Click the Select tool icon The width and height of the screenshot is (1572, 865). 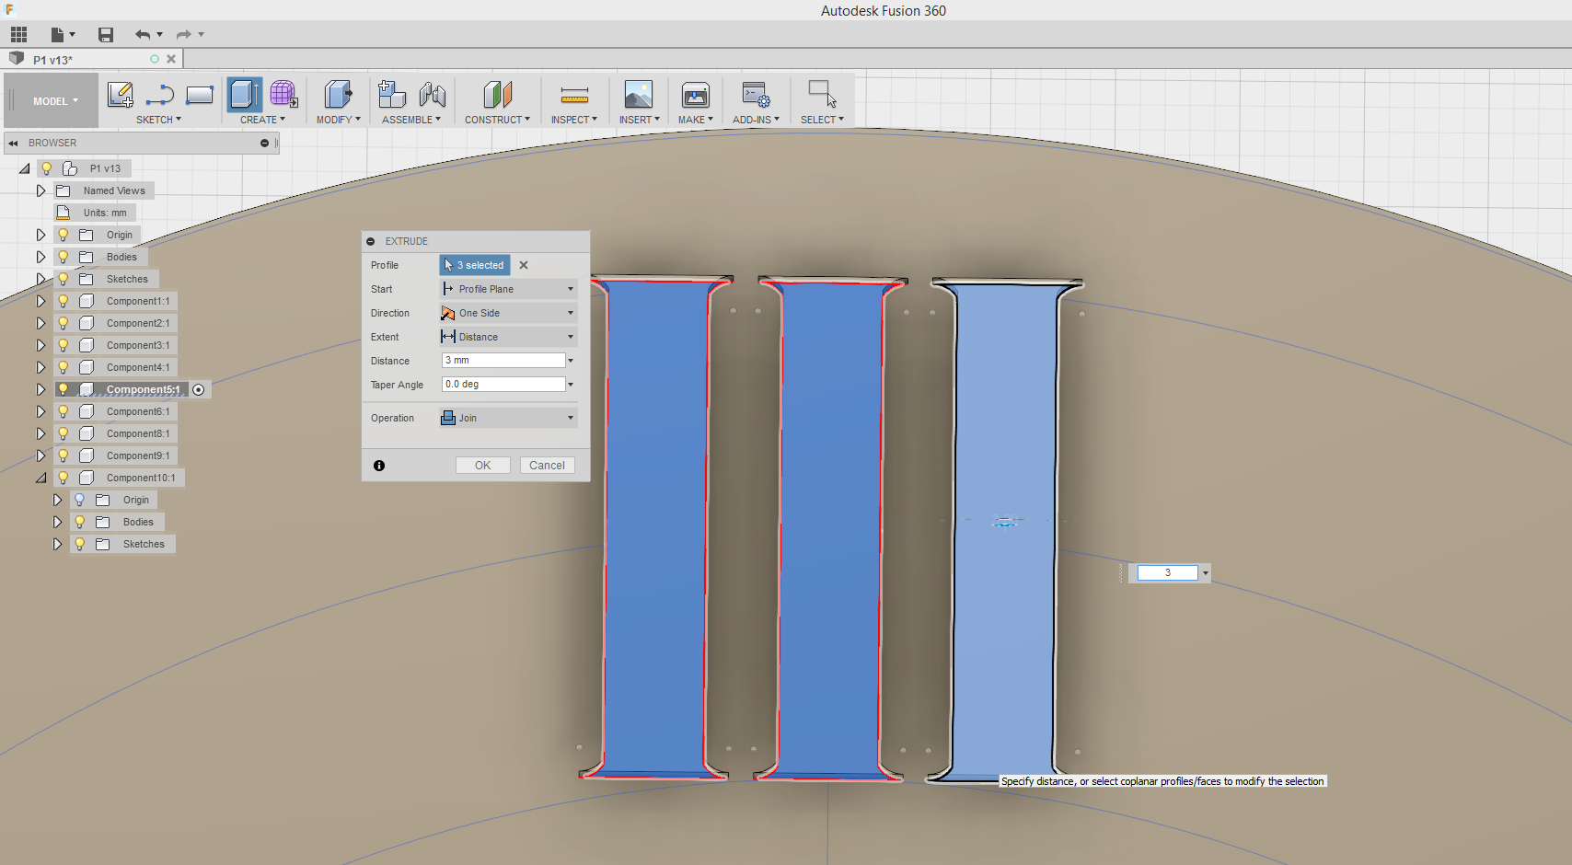coord(822,94)
